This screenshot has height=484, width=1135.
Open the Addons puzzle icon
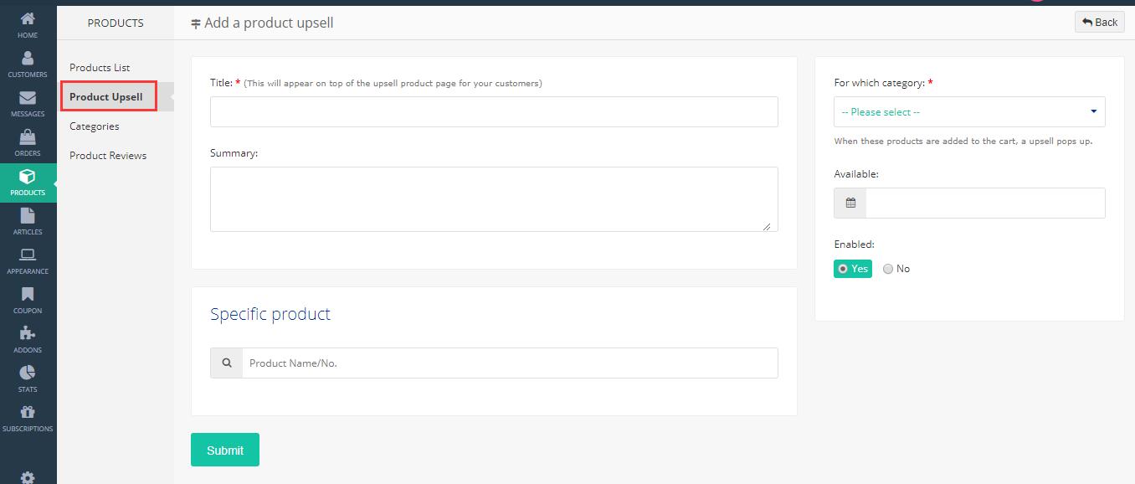click(x=28, y=334)
